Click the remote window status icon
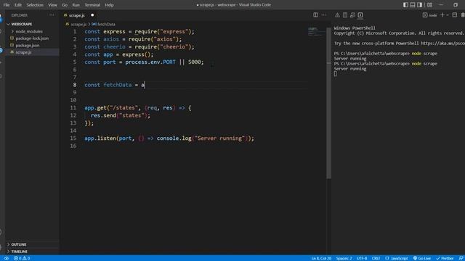 (x=6, y=258)
